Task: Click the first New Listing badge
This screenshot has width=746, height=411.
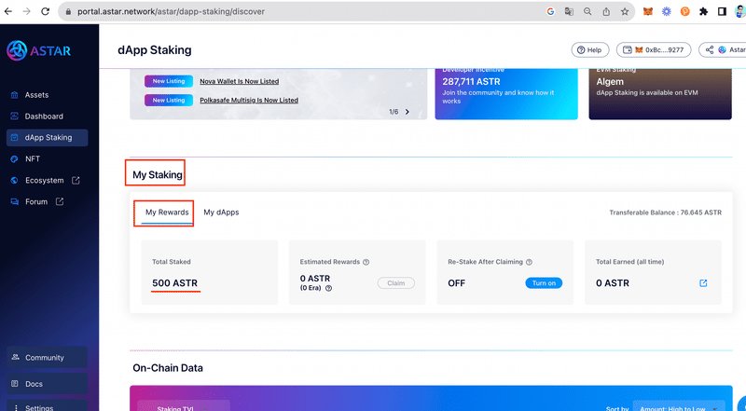Action: [x=169, y=81]
